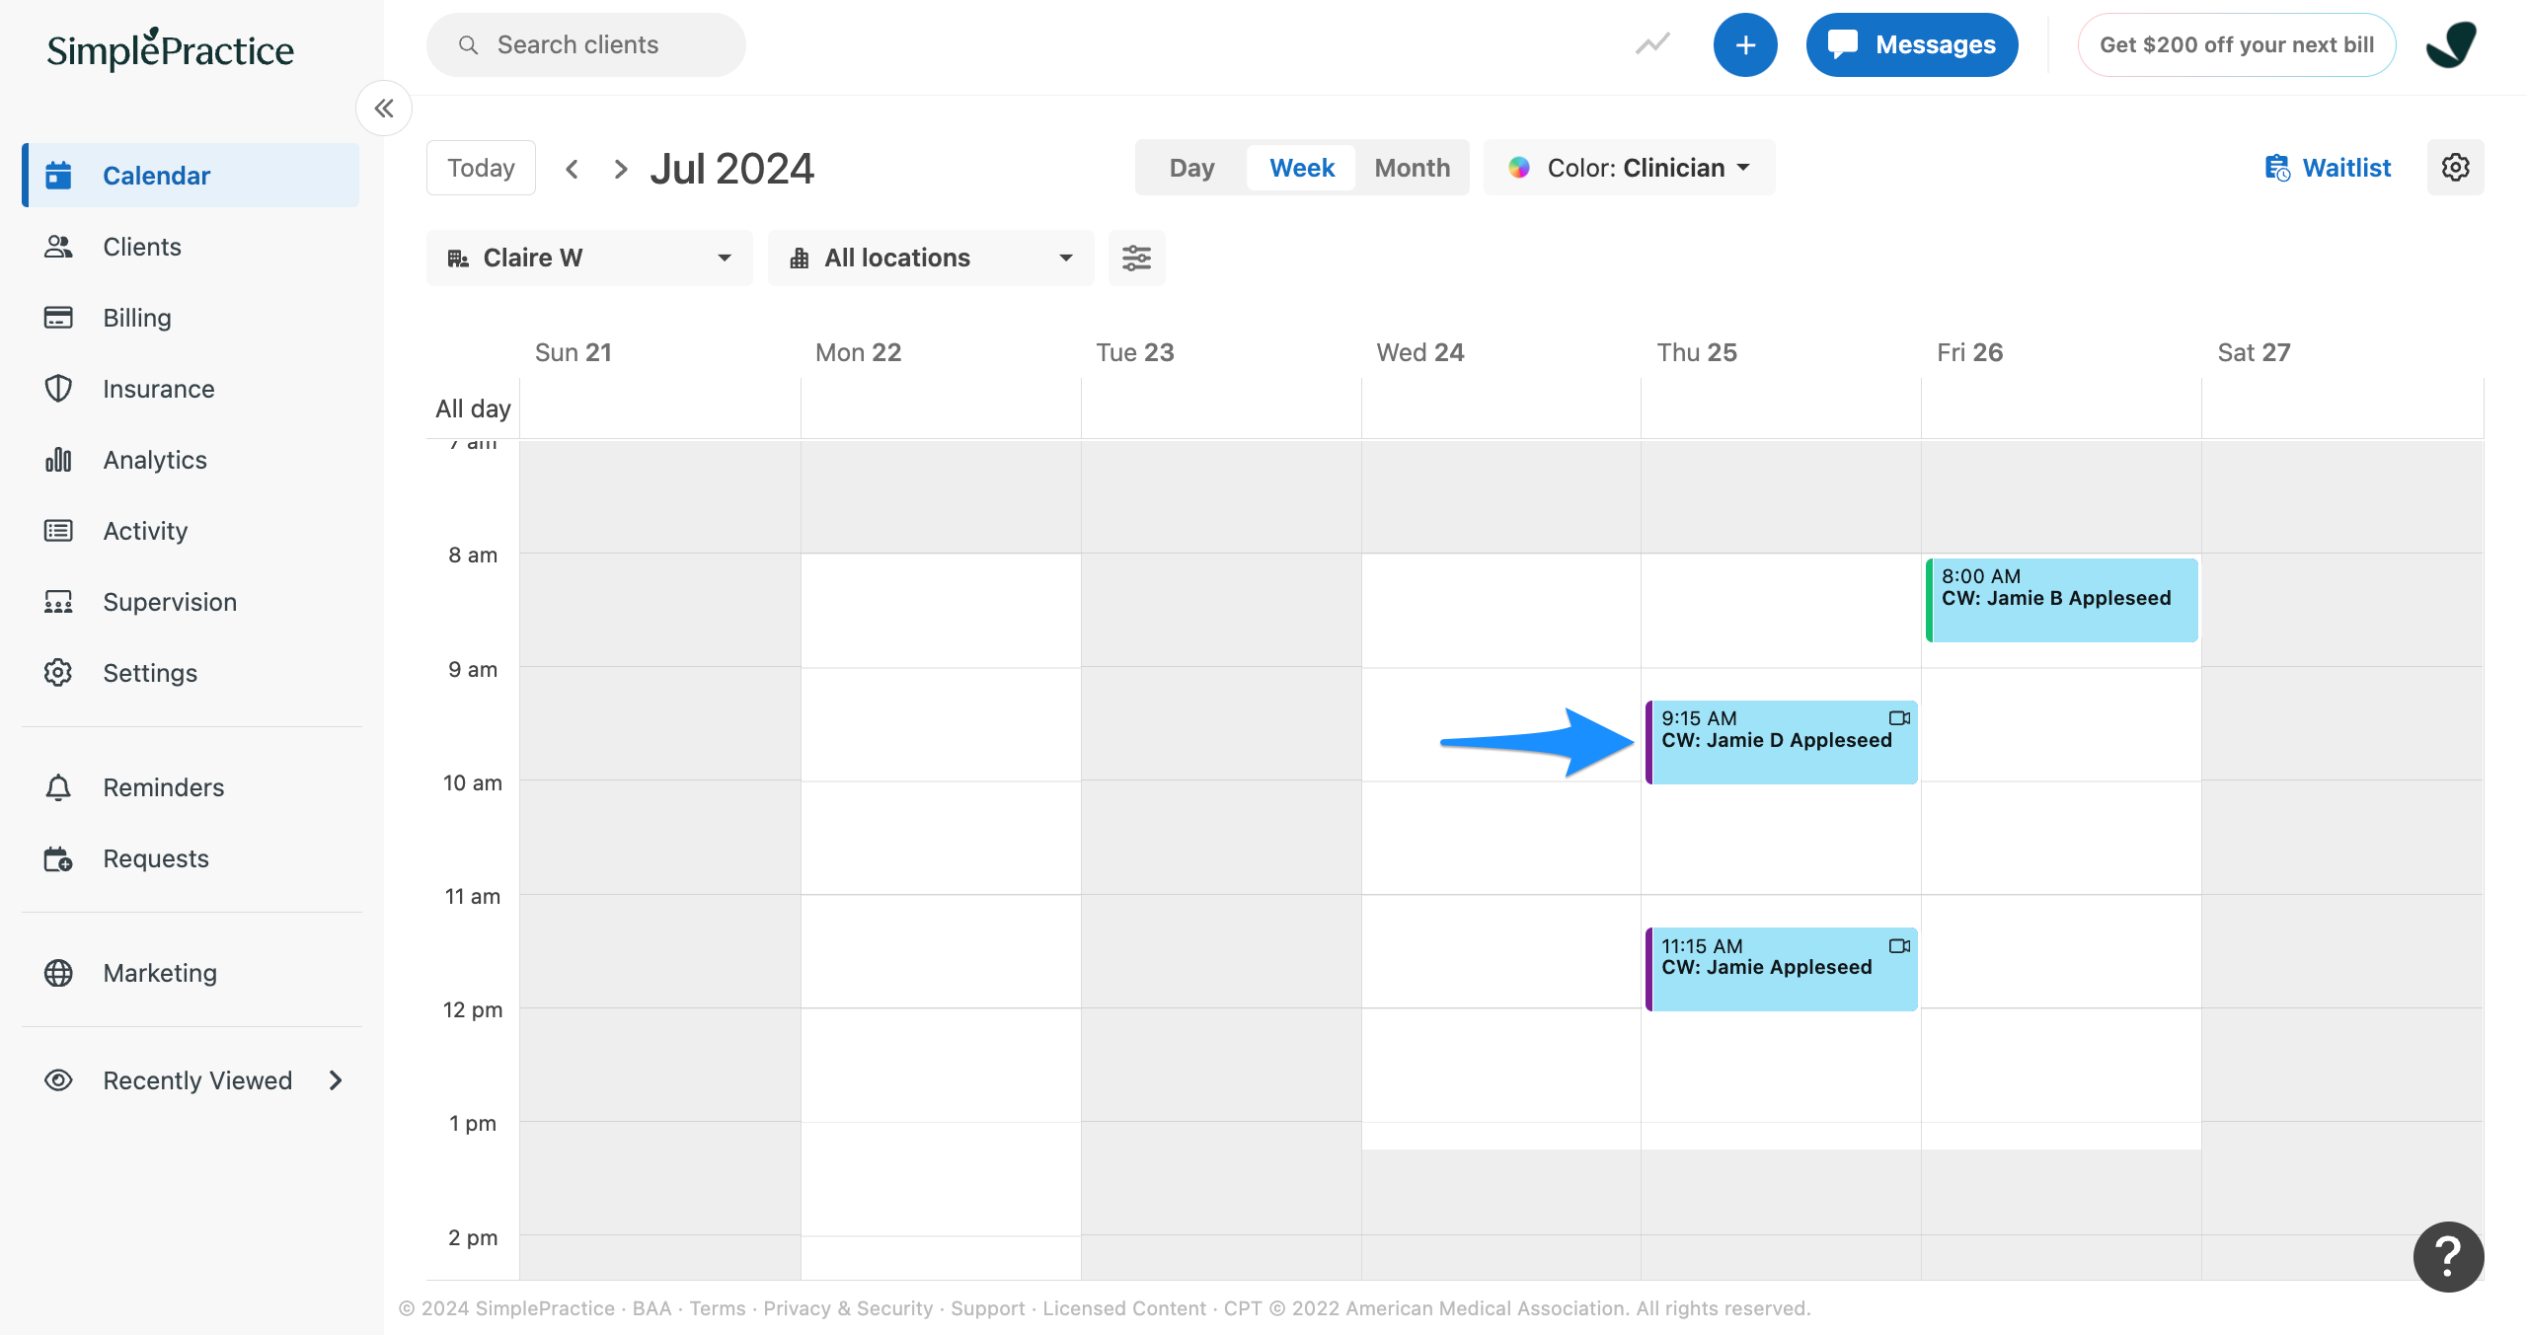Switch to Month view
This screenshot has height=1335, width=2527.
pos(1413,167)
